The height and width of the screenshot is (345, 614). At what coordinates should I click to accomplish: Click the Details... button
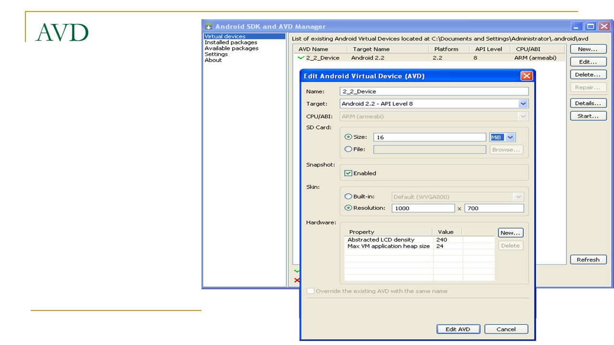pos(588,103)
